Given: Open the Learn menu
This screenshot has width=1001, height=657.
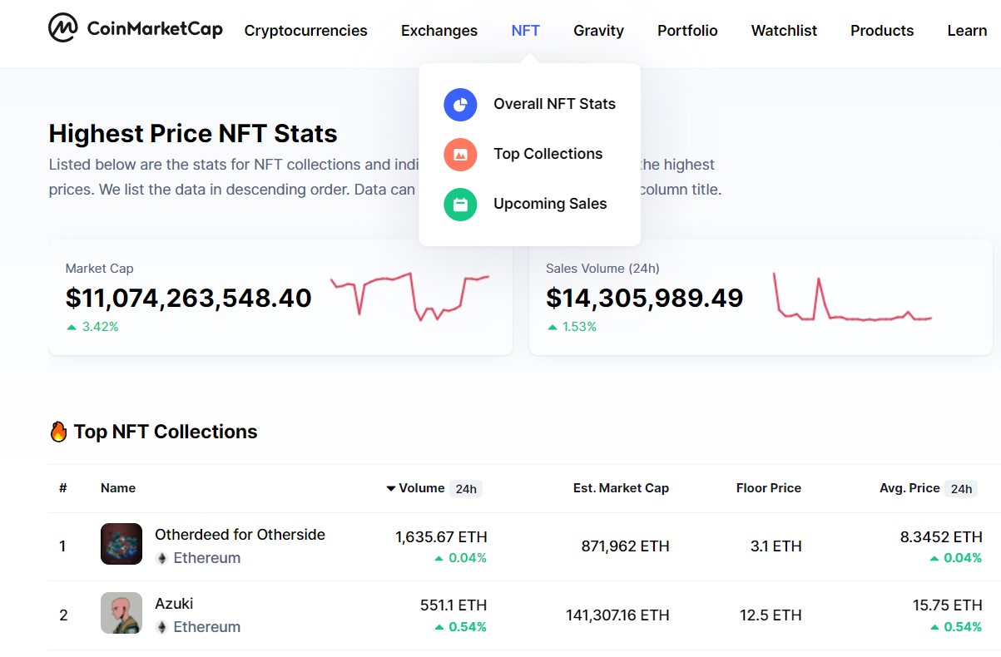Looking at the screenshot, I should click(967, 31).
